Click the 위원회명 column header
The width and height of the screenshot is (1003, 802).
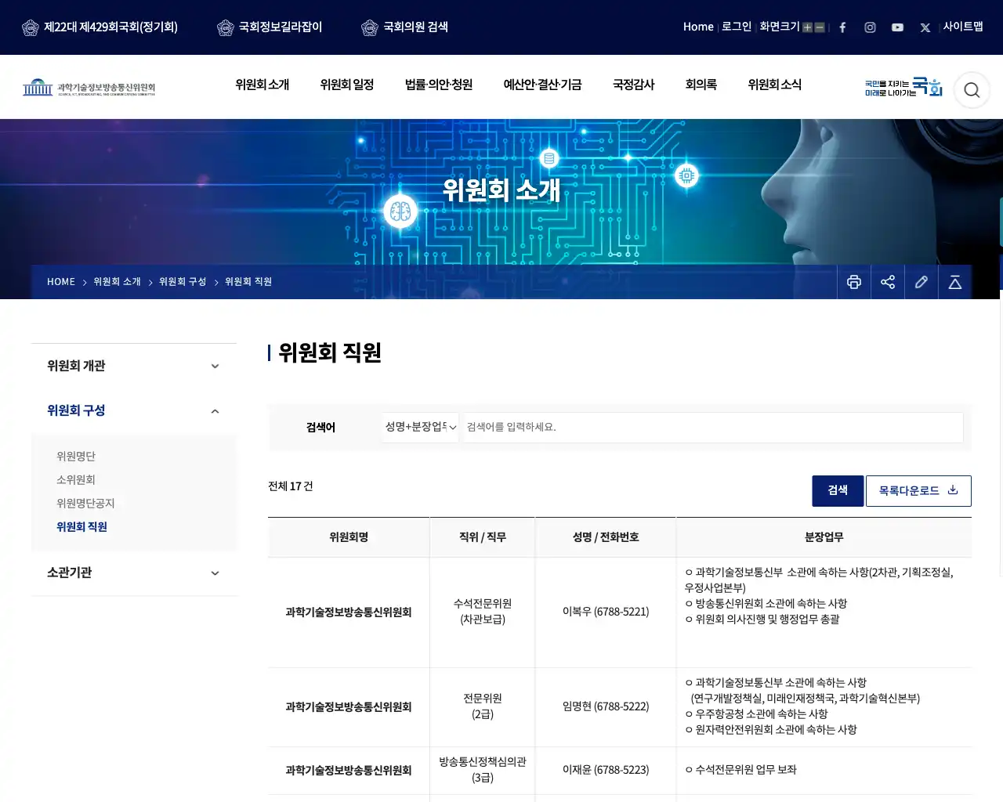(x=349, y=537)
